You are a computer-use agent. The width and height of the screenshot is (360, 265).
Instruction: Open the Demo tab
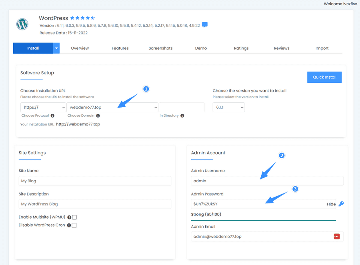point(201,48)
